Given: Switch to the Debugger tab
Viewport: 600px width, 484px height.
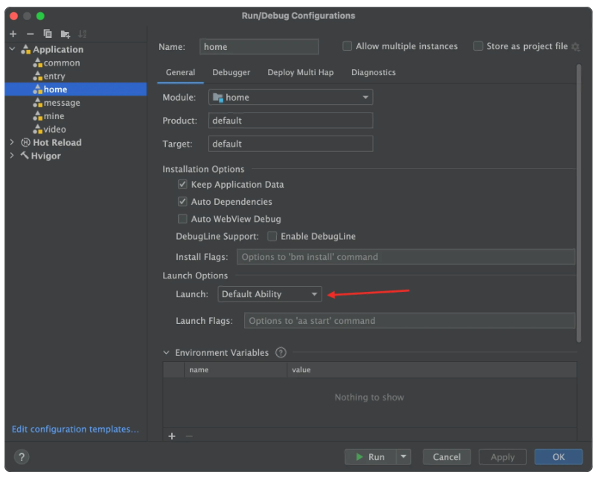Looking at the screenshot, I should (x=231, y=73).
